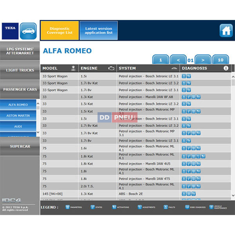Click the DIAGNOSIS column header text
Viewport: 235px width, 235px height.
(x=194, y=68)
